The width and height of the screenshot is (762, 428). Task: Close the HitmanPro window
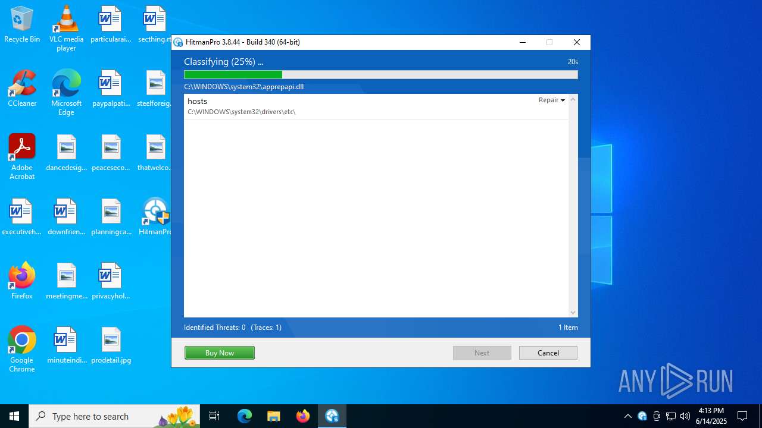tap(576, 42)
